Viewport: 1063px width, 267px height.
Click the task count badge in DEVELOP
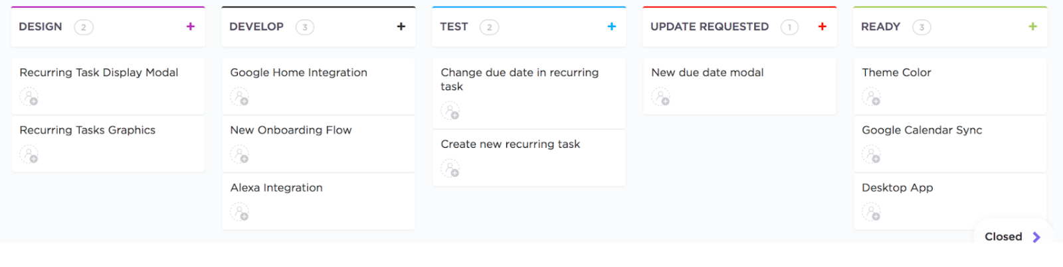coord(305,27)
